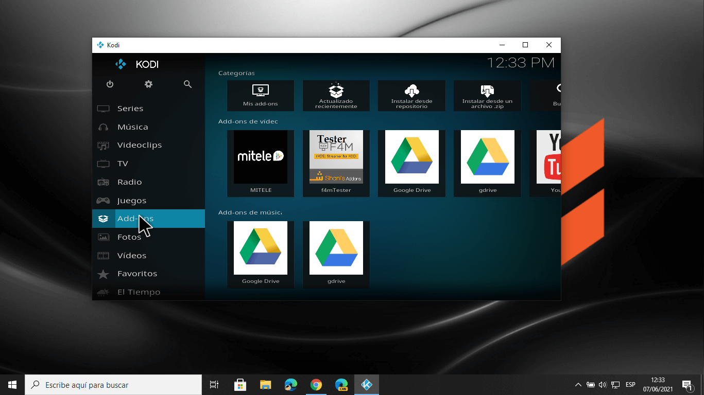Choose Instalar desde un archivo .zip
The width and height of the screenshot is (704, 395).
click(487, 96)
